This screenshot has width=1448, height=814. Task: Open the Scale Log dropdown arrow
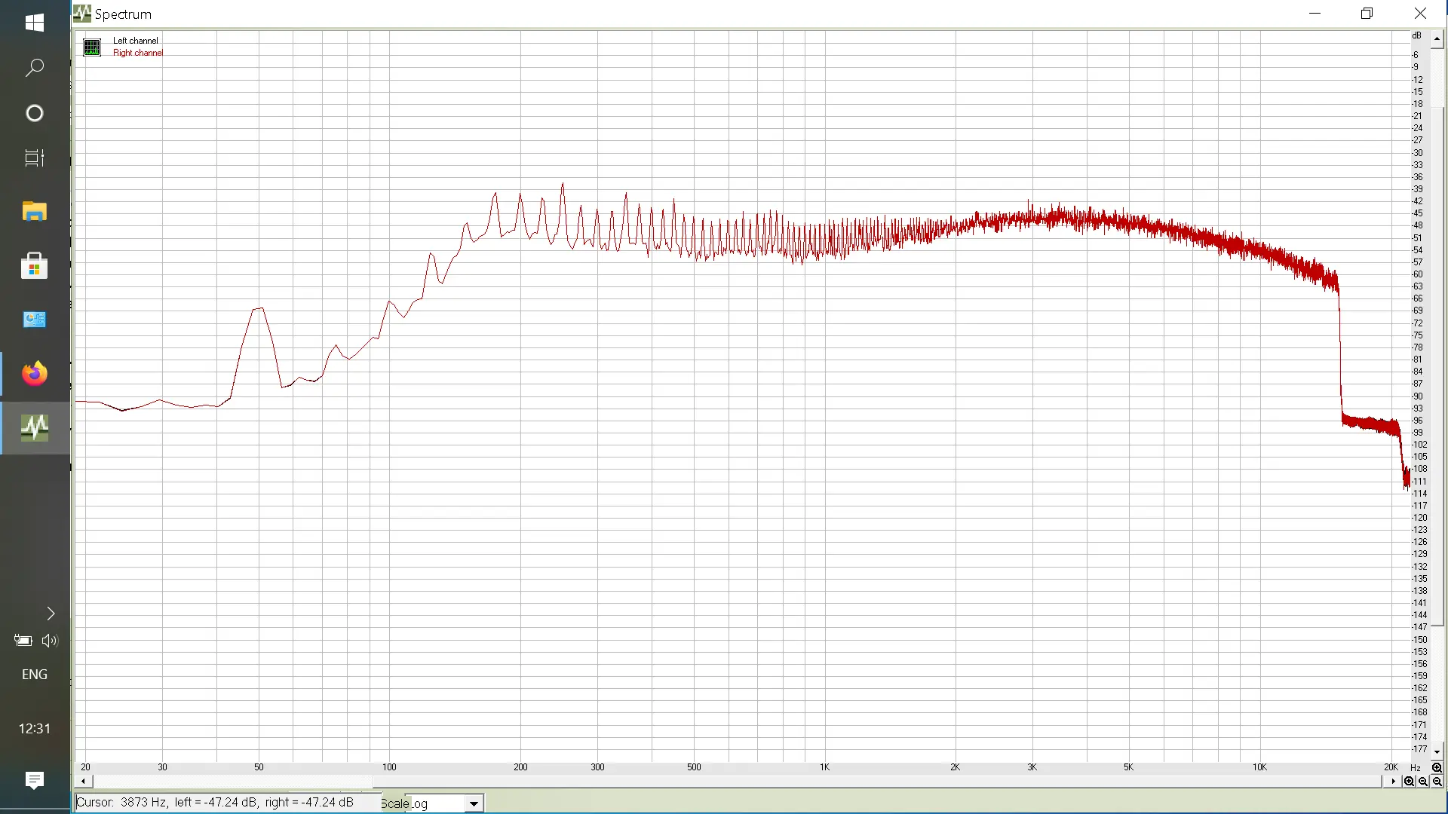[x=474, y=803]
